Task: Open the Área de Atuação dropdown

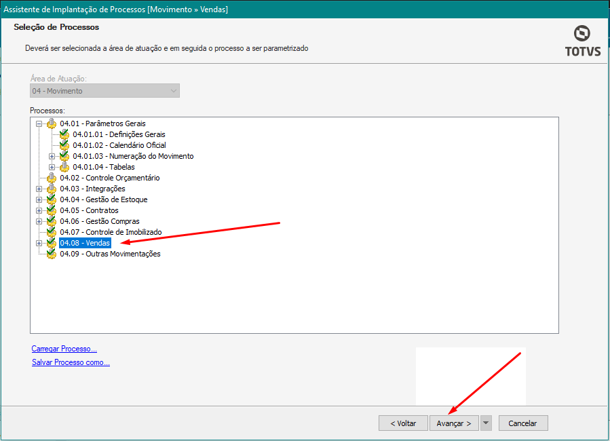Action: click(x=104, y=91)
